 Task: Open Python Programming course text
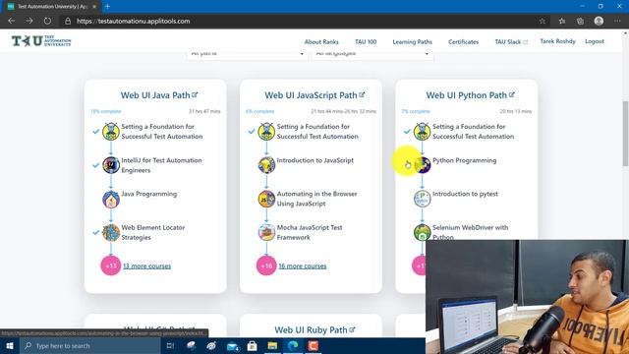[464, 160]
